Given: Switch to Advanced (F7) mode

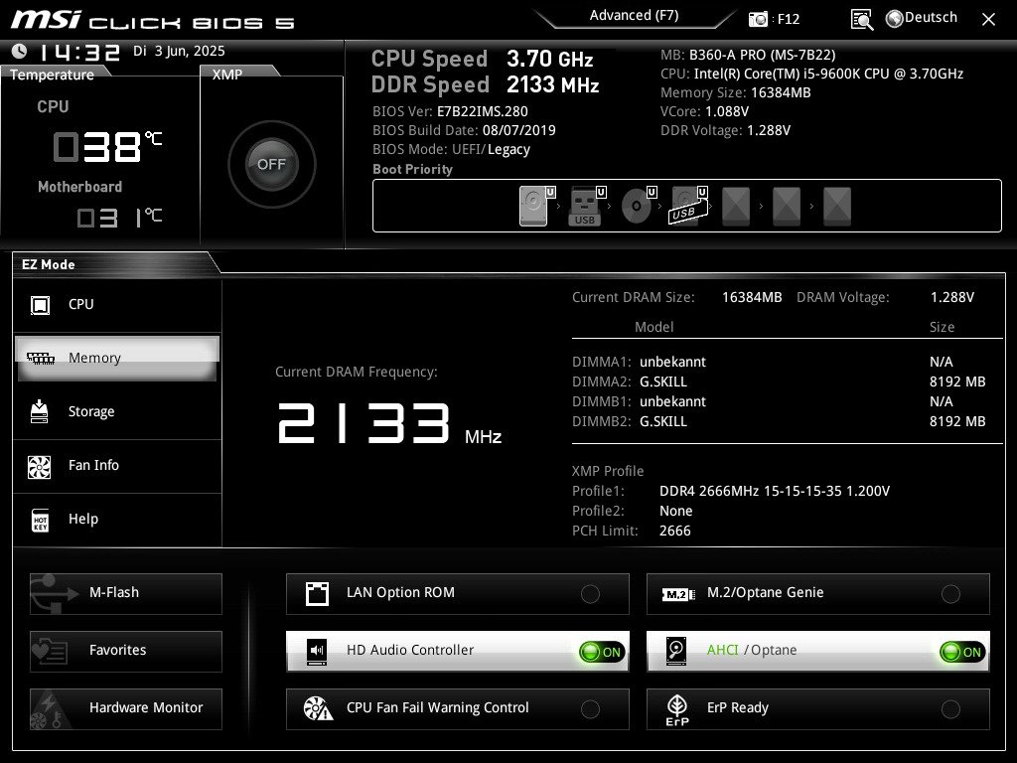Looking at the screenshot, I should click(634, 16).
